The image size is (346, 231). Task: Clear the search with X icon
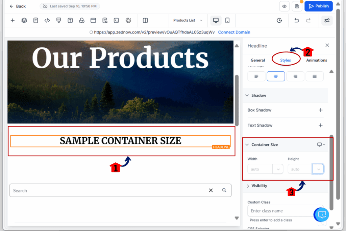[211, 190]
